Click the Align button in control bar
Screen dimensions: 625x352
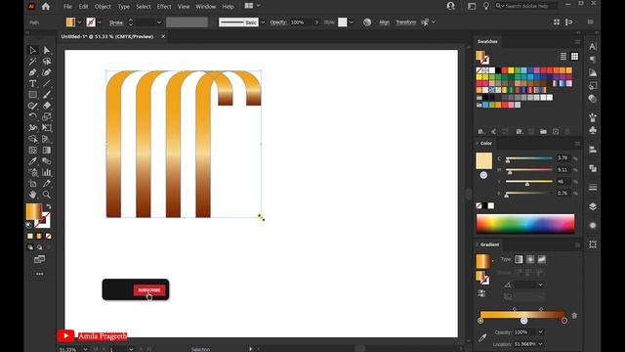click(x=384, y=22)
